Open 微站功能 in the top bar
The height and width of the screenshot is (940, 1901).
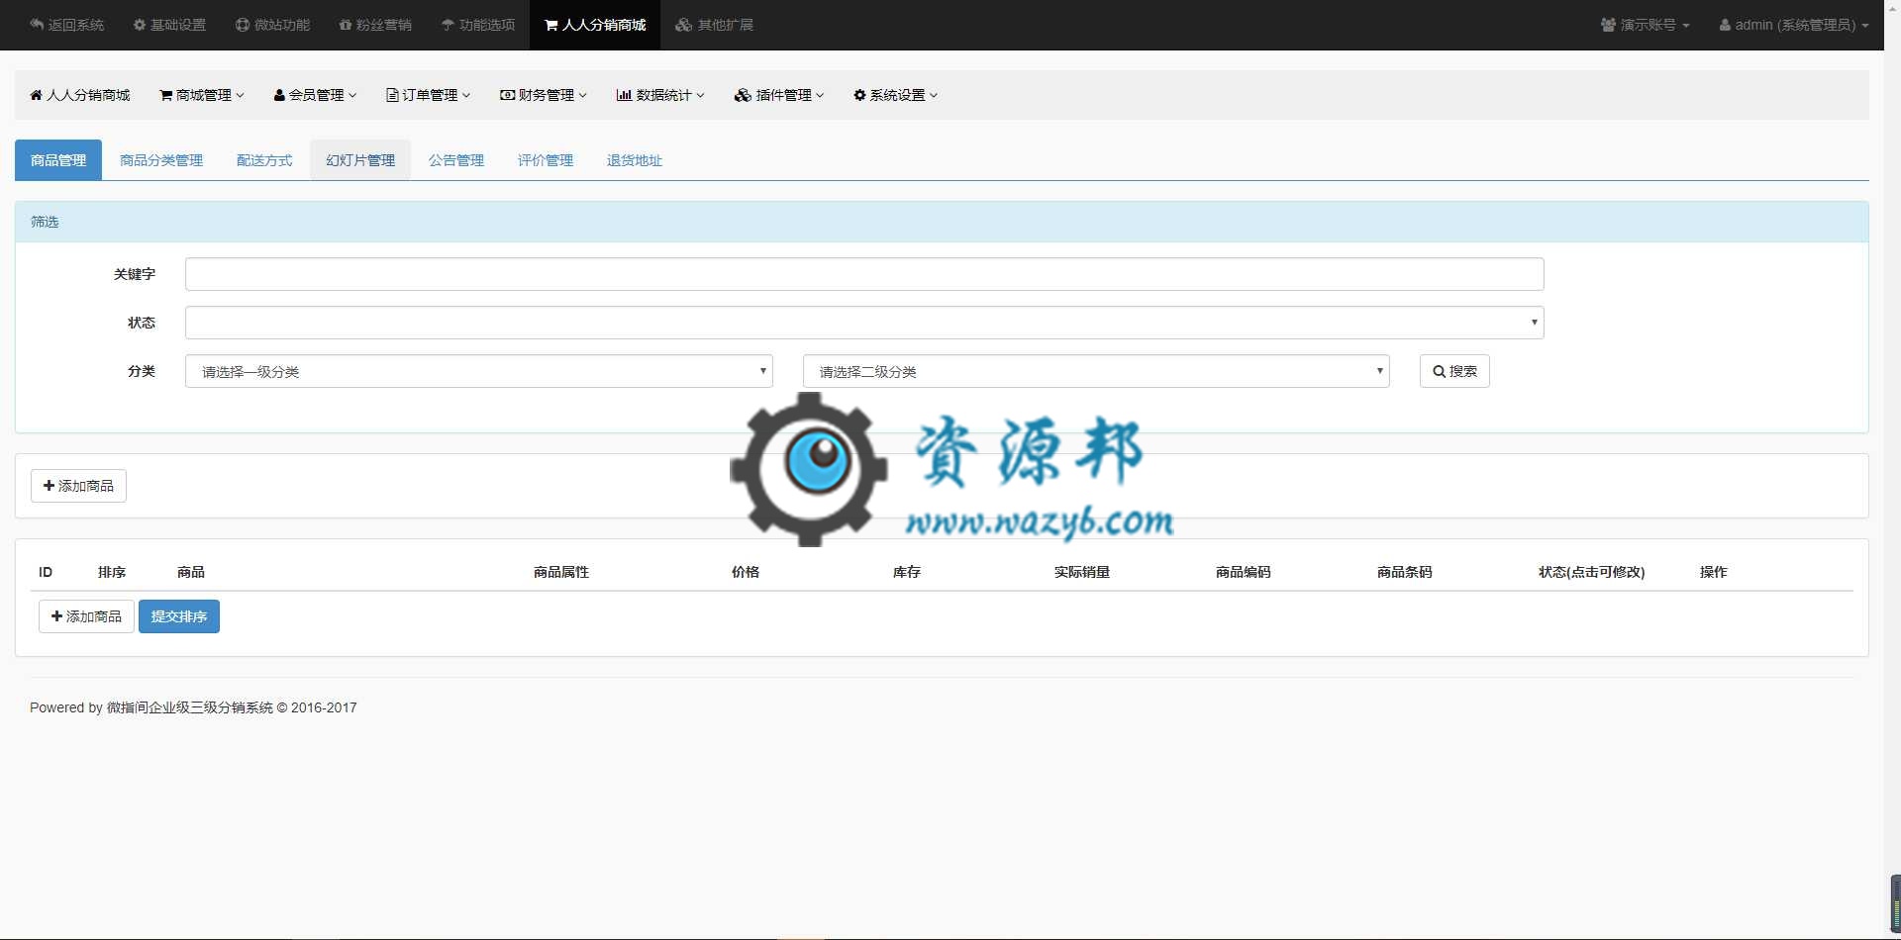click(272, 25)
